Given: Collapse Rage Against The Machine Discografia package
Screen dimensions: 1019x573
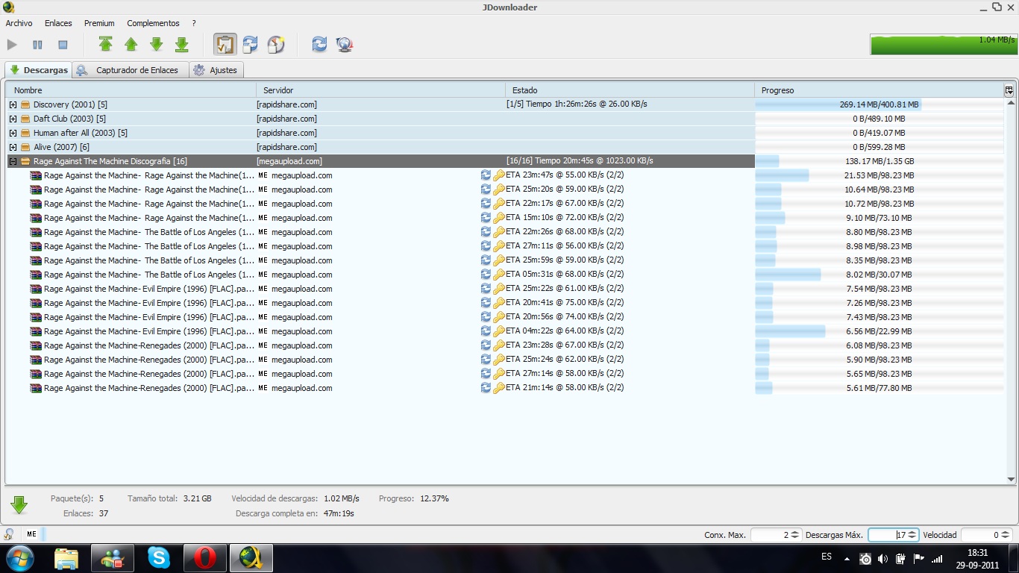Looking at the screenshot, I should click(13, 162).
